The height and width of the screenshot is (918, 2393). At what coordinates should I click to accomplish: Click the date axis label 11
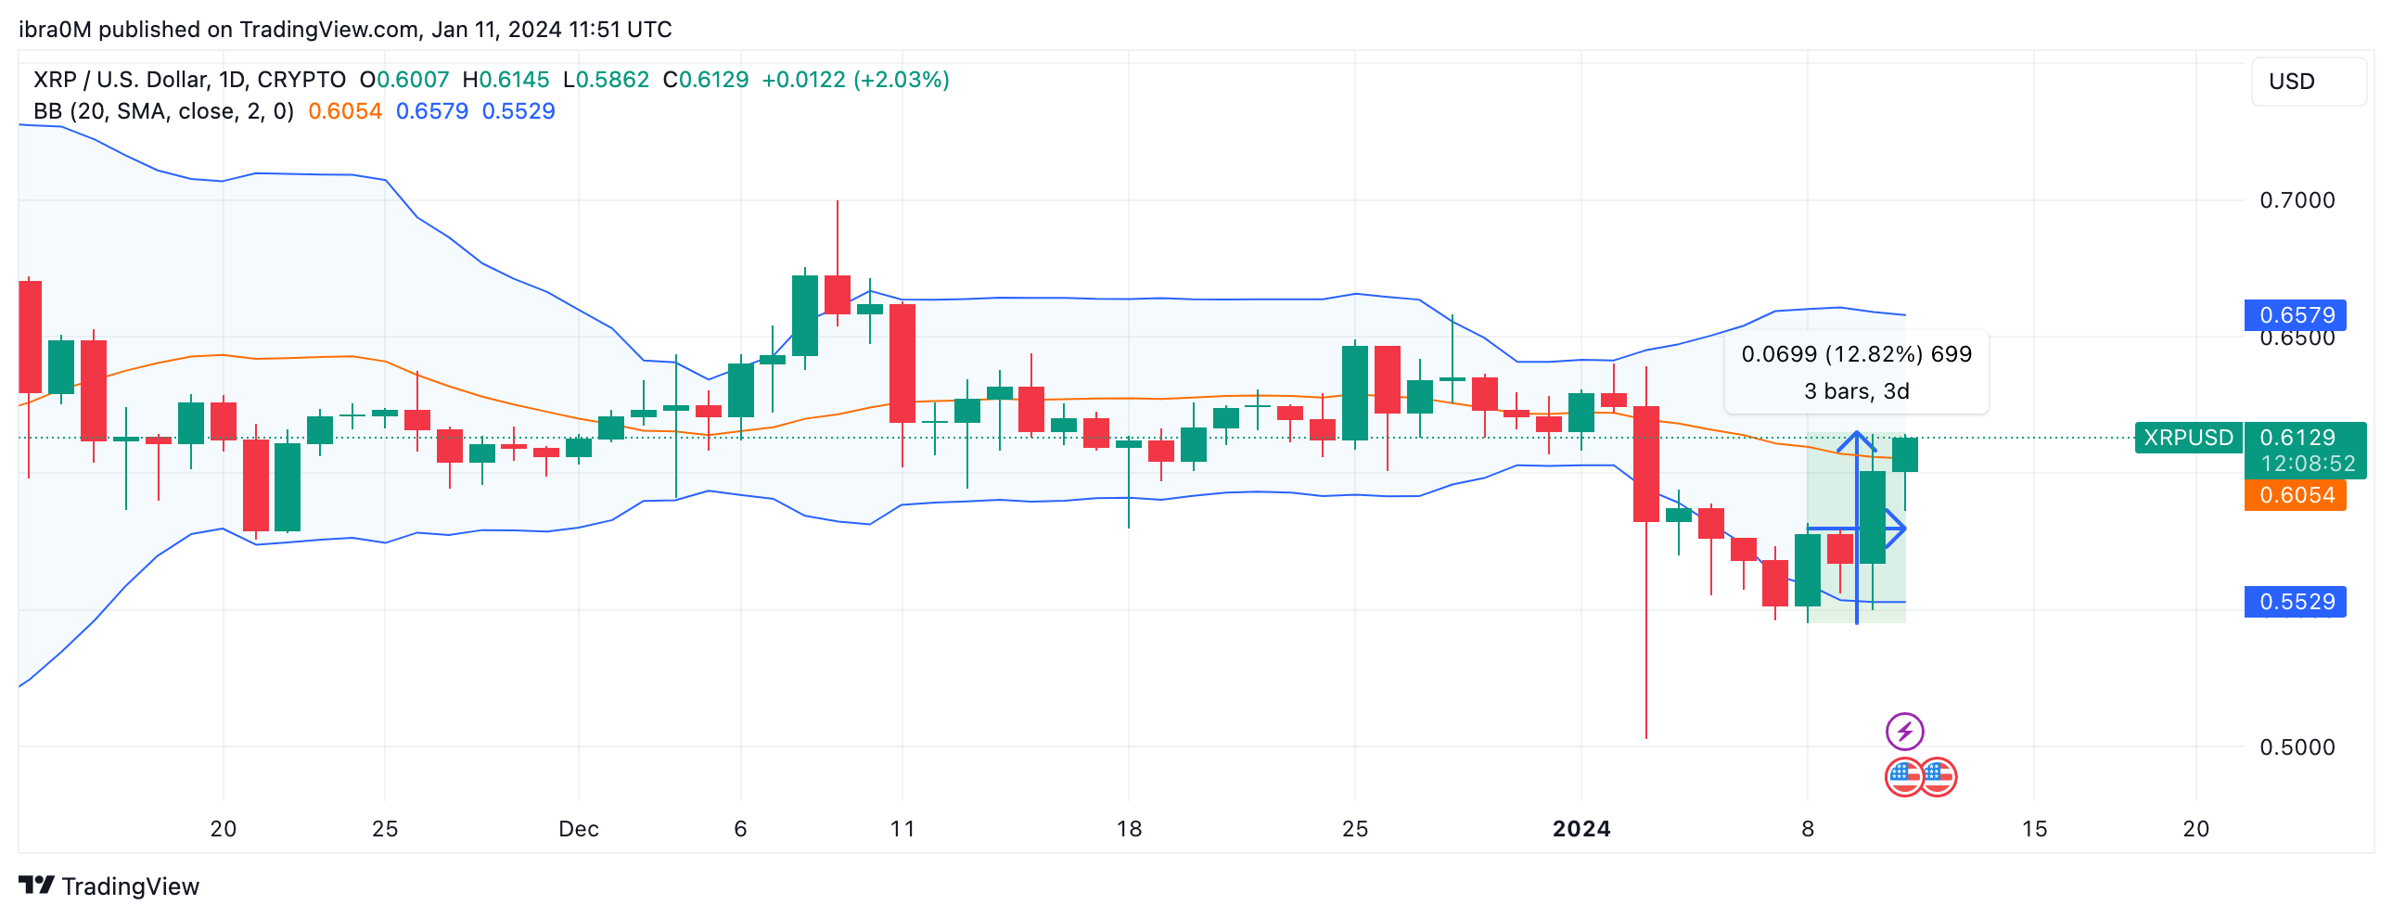click(902, 829)
